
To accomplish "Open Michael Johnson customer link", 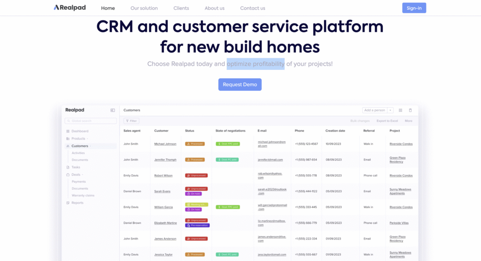I will [165, 144].
